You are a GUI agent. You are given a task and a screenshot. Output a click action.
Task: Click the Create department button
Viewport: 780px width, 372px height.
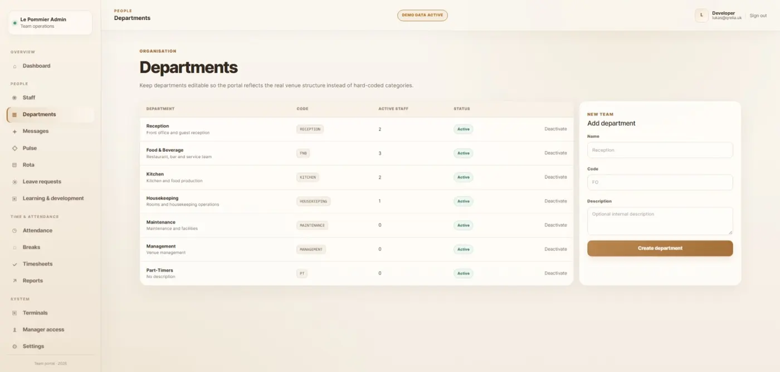[x=660, y=249]
